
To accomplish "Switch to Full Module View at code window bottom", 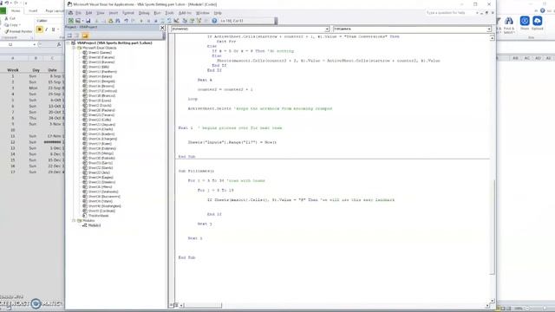I will [176, 305].
